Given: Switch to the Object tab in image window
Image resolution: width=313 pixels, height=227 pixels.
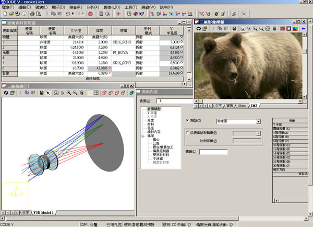Looking at the screenshot, I should (x=242, y=106).
